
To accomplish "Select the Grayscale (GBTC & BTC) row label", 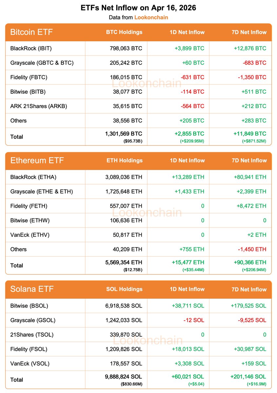I will [42, 63].
